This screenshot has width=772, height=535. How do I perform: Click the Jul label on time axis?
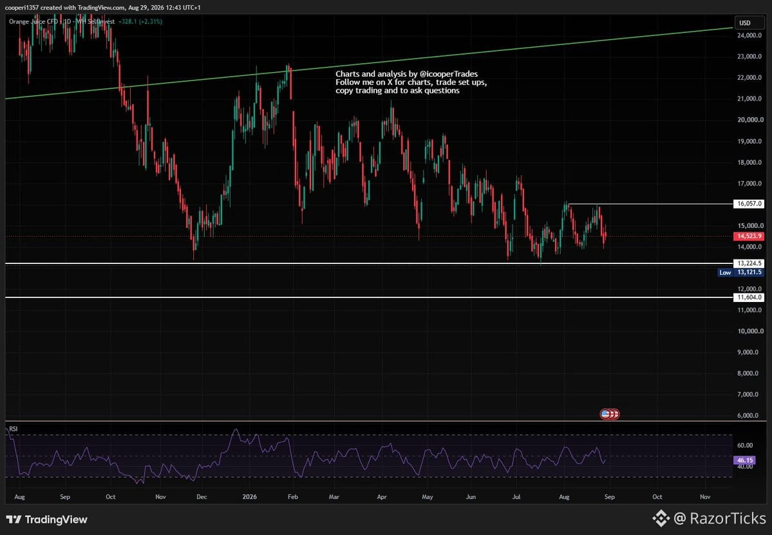pyautogui.click(x=516, y=496)
